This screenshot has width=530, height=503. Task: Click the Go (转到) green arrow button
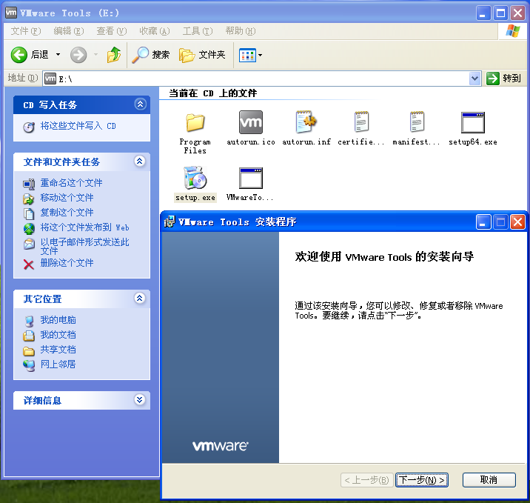[x=492, y=79]
